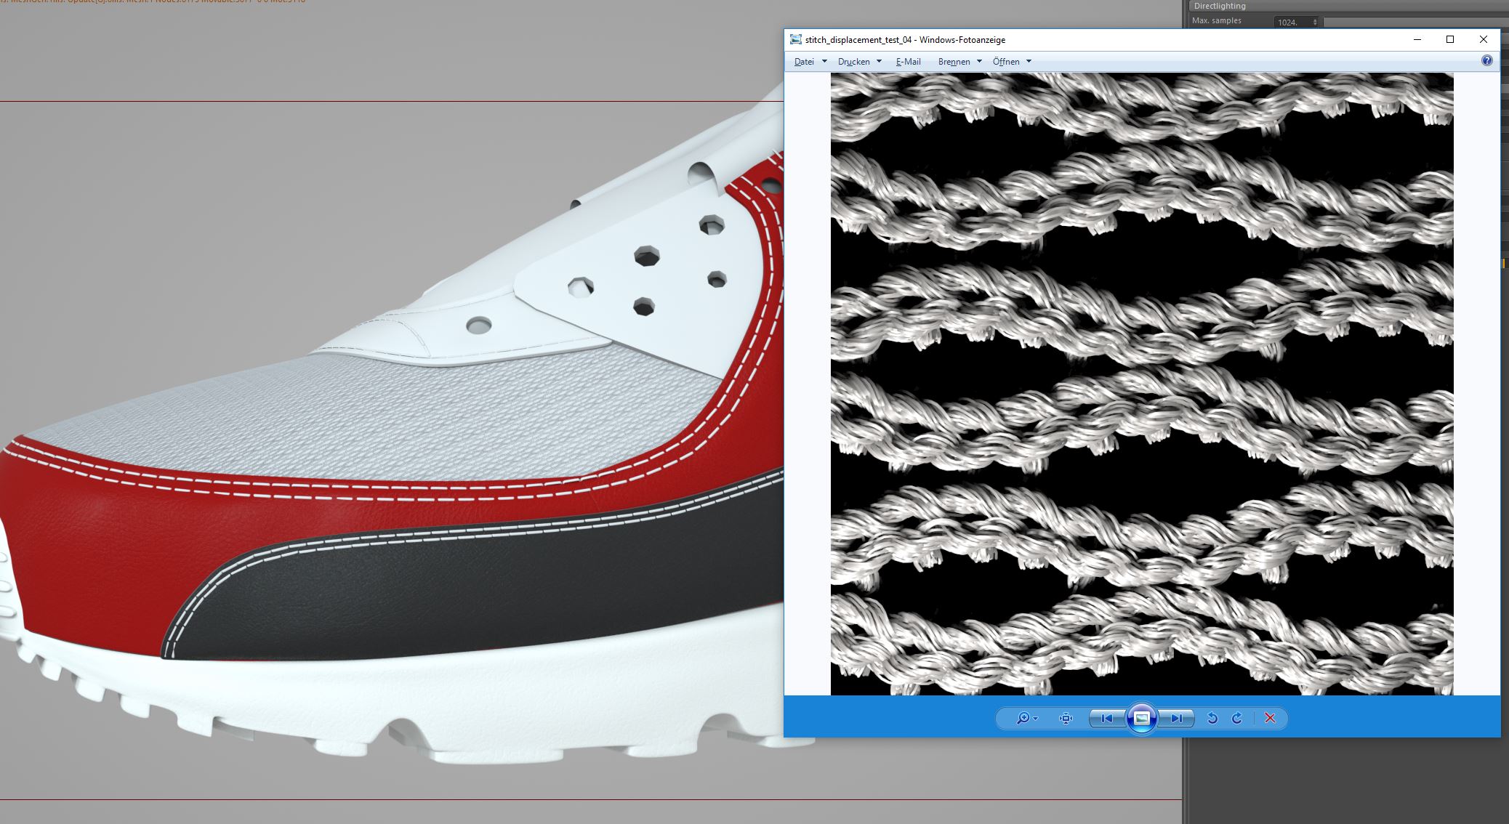Click the rope displacement image
Image resolution: width=1509 pixels, height=824 pixels.
(x=1141, y=384)
